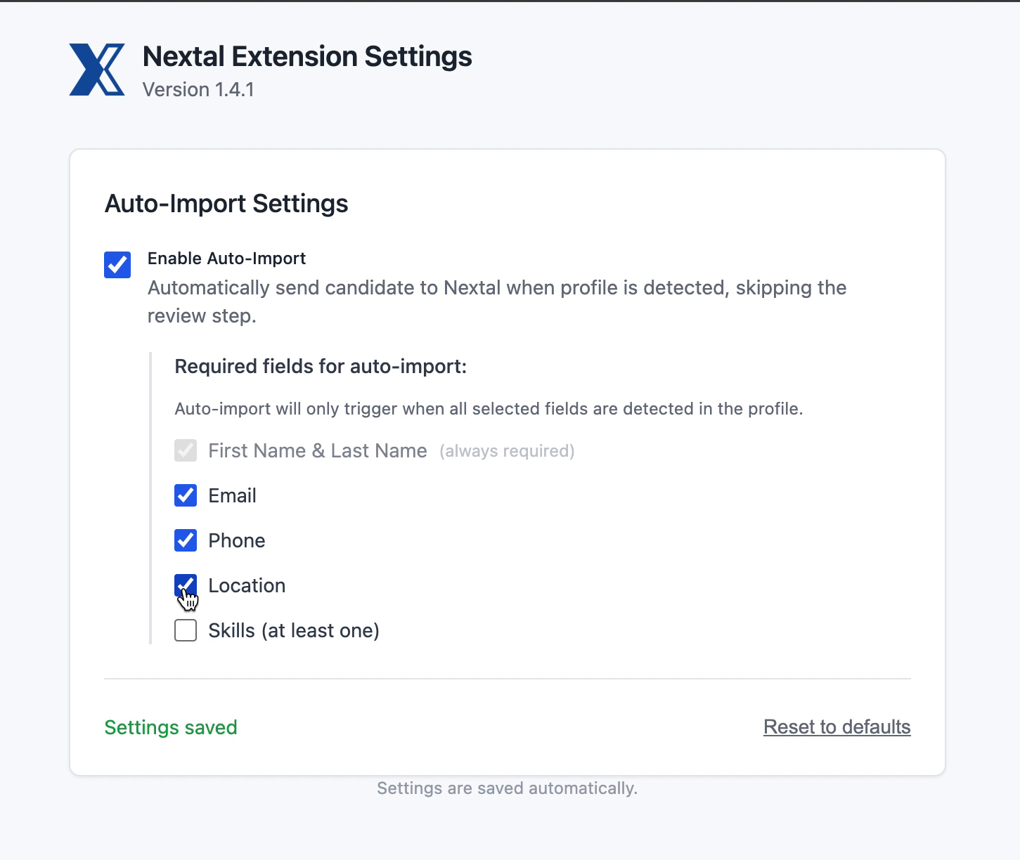Click the Settings are saved automatically footer
This screenshot has width=1020, height=860.
pyautogui.click(x=508, y=788)
